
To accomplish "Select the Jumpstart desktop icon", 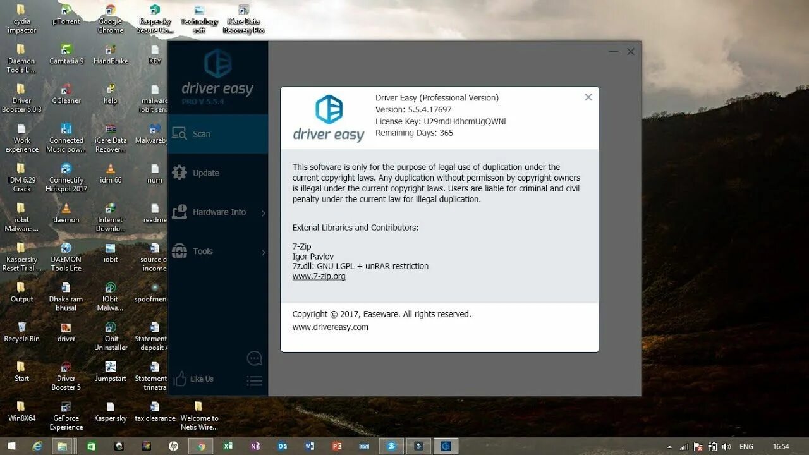I will [x=111, y=372].
